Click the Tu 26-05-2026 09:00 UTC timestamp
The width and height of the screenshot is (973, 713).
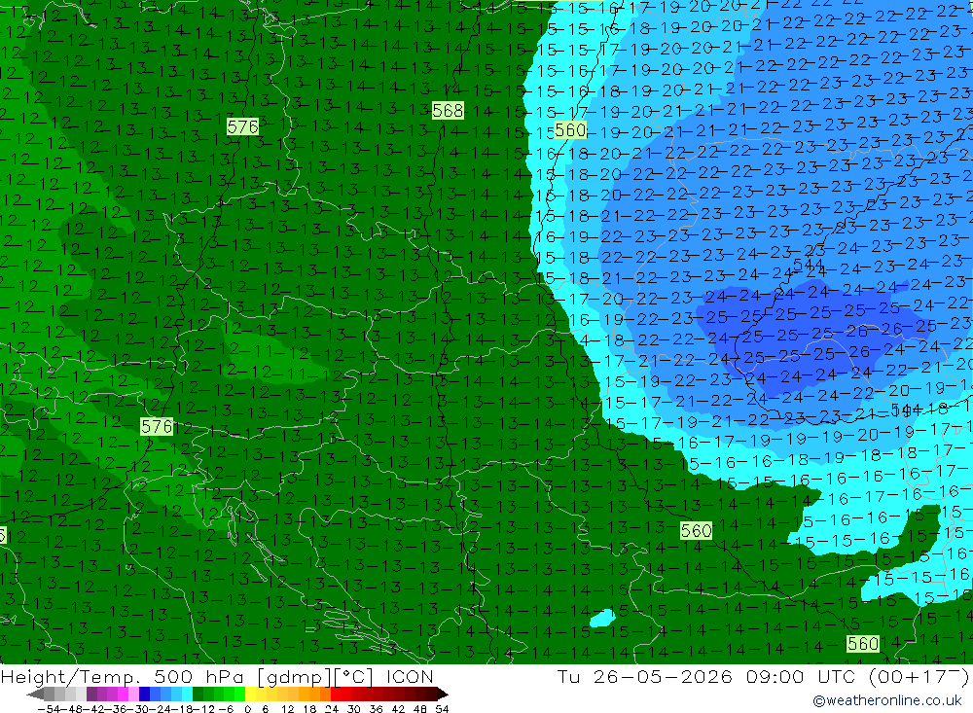(708, 676)
